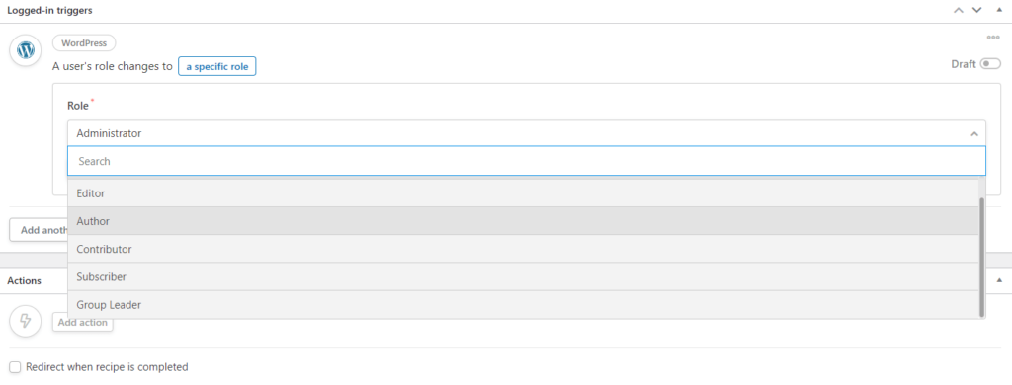1012x385 pixels.
Task: Toggle the trigger's Draft switch
Action: tap(990, 64)
